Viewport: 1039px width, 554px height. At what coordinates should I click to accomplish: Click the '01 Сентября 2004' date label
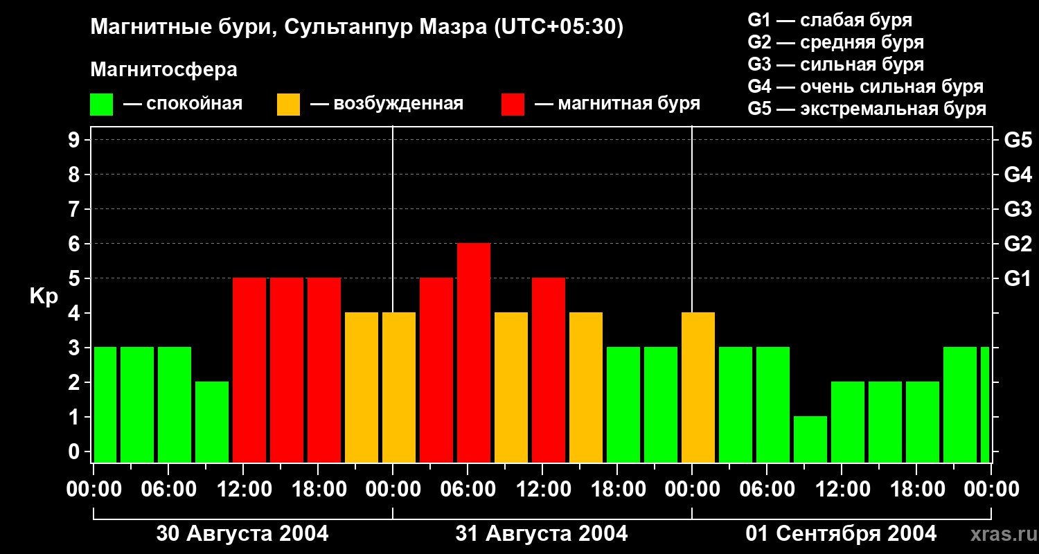pyautogui.click(x=841, y=534)
